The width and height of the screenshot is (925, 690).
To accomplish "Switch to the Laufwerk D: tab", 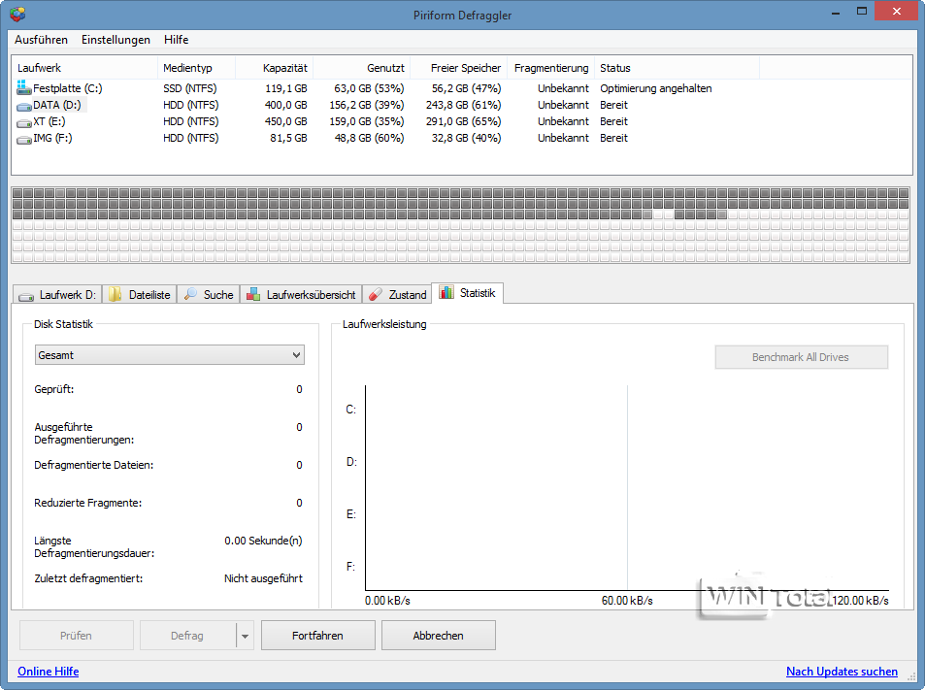I will click(57, 294).
